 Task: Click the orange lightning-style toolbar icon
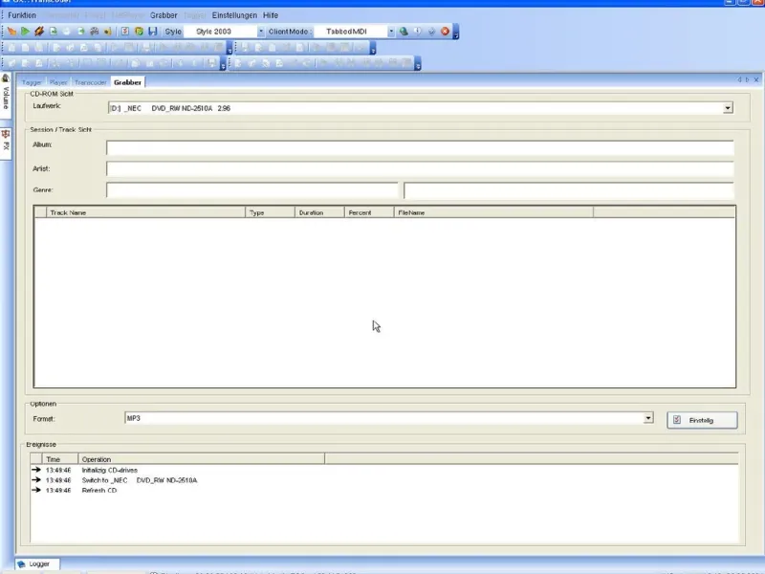click(x=39, y=32)
